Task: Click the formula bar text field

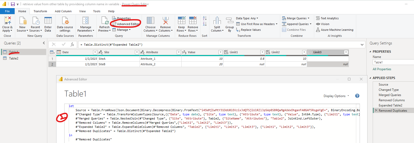Action: pos(218,45)
